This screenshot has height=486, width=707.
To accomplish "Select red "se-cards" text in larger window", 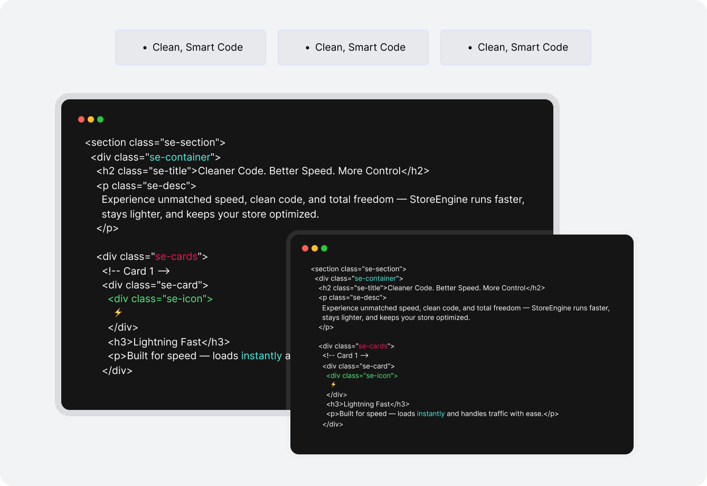I will coord(176,257).
